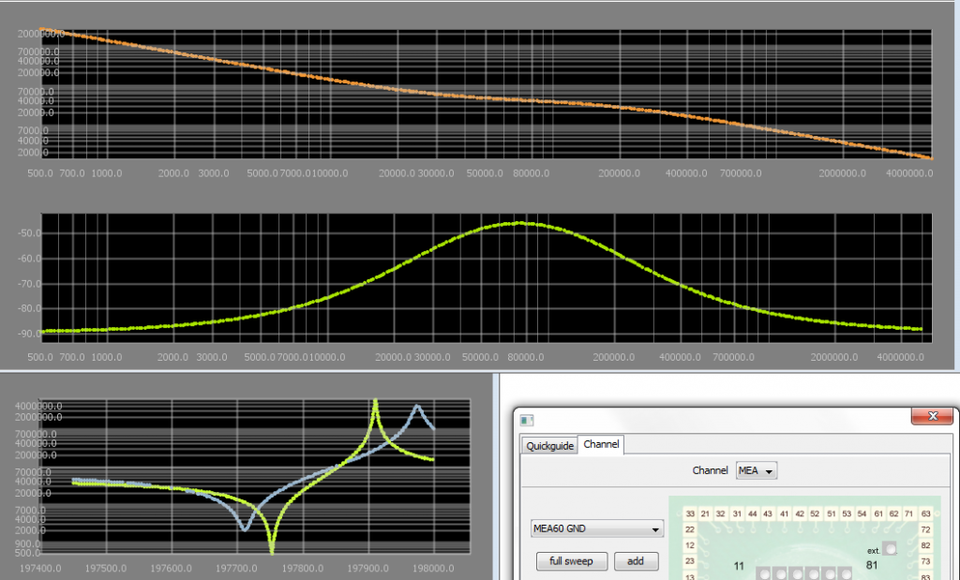
Task: Click the add button
Action: [x=636, y=561]
